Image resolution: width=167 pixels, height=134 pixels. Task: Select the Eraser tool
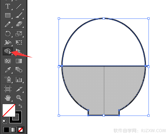[x=19, y=24]
